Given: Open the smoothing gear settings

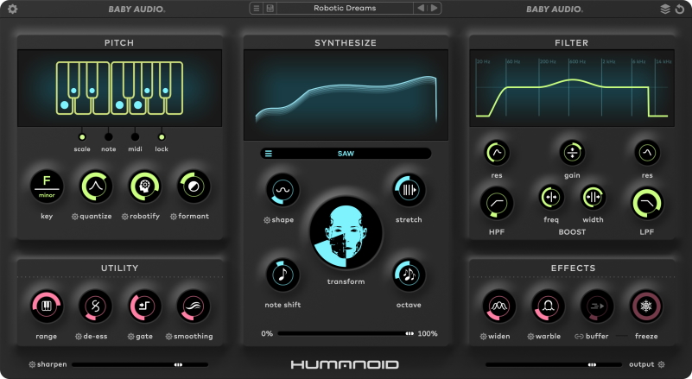Looking at the screenshot, I should pos(168,337).
